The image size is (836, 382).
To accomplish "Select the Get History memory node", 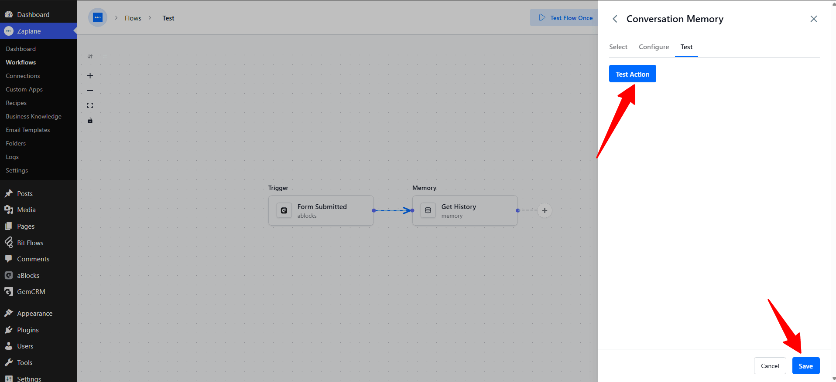I will 465,210.
